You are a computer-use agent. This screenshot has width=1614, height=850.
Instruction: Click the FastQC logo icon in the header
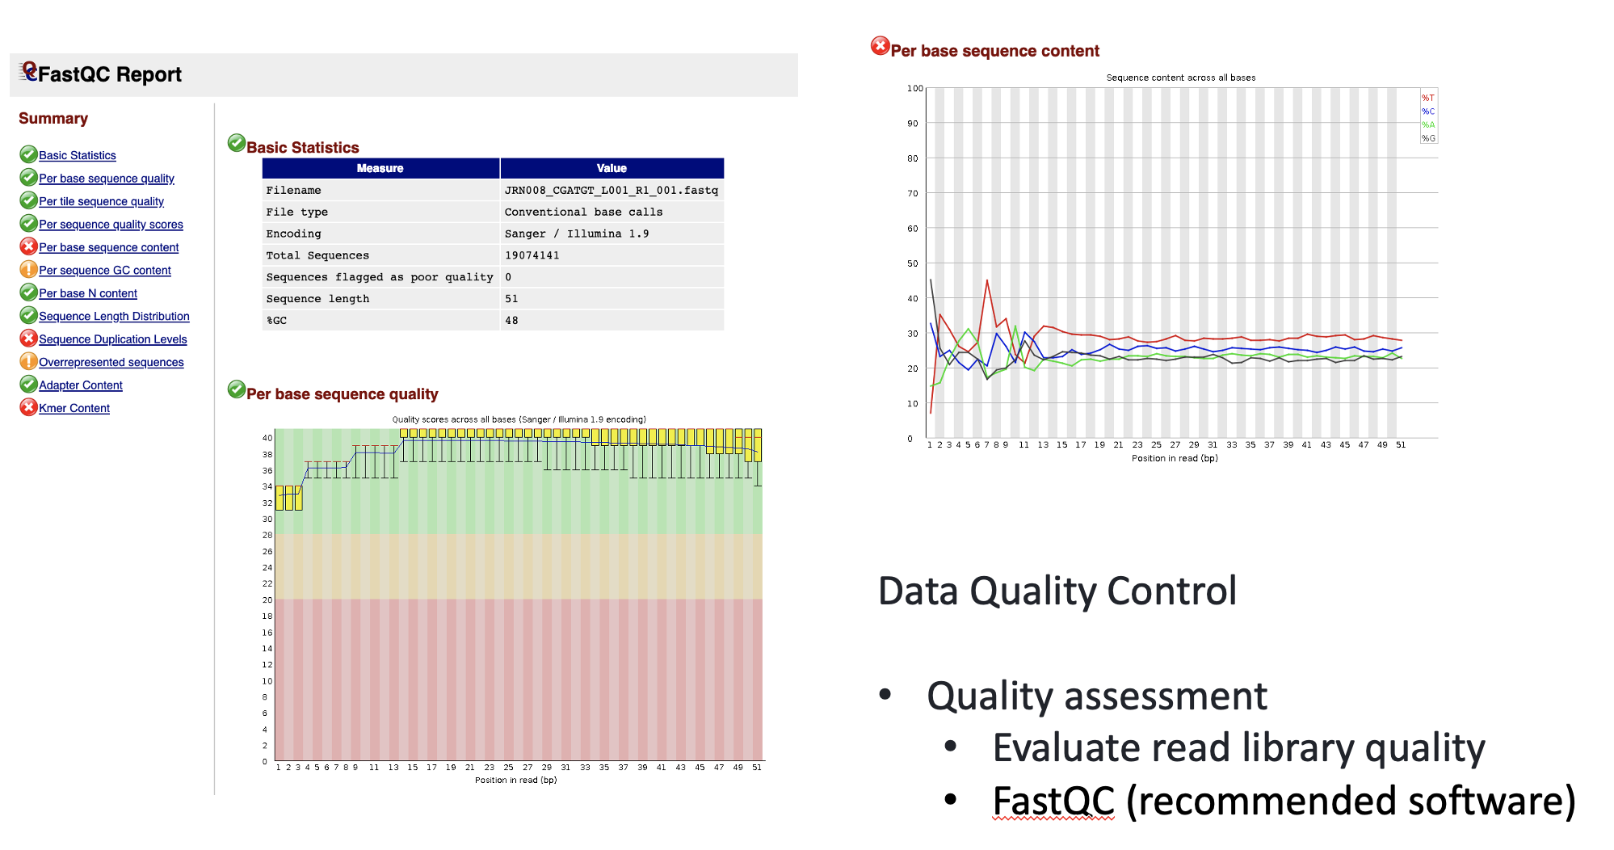click(28, 72)
